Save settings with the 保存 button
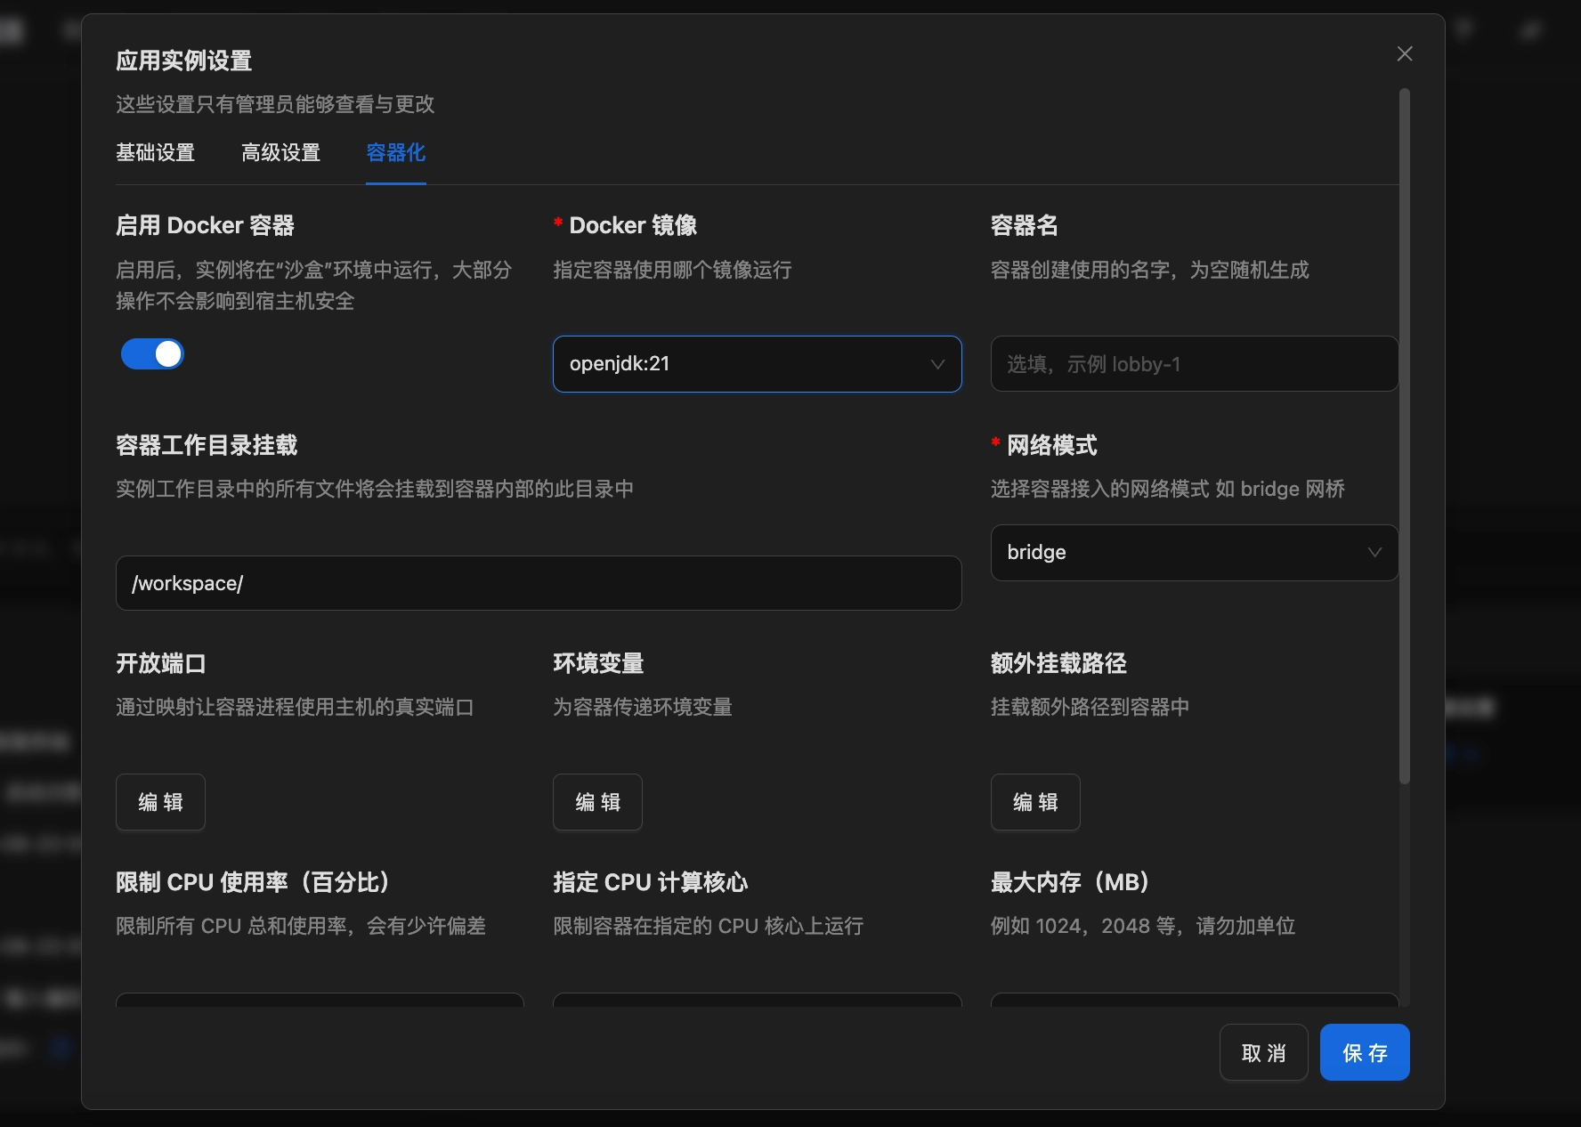The width and height of the screenshot is (1581, 1127). (1364, 1053)
